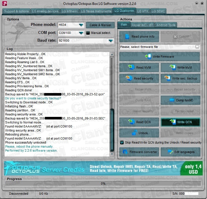Viewport: 207px width, 199px height.
Task: Click the log scrollbar up arrow
Action: point(112,54)
